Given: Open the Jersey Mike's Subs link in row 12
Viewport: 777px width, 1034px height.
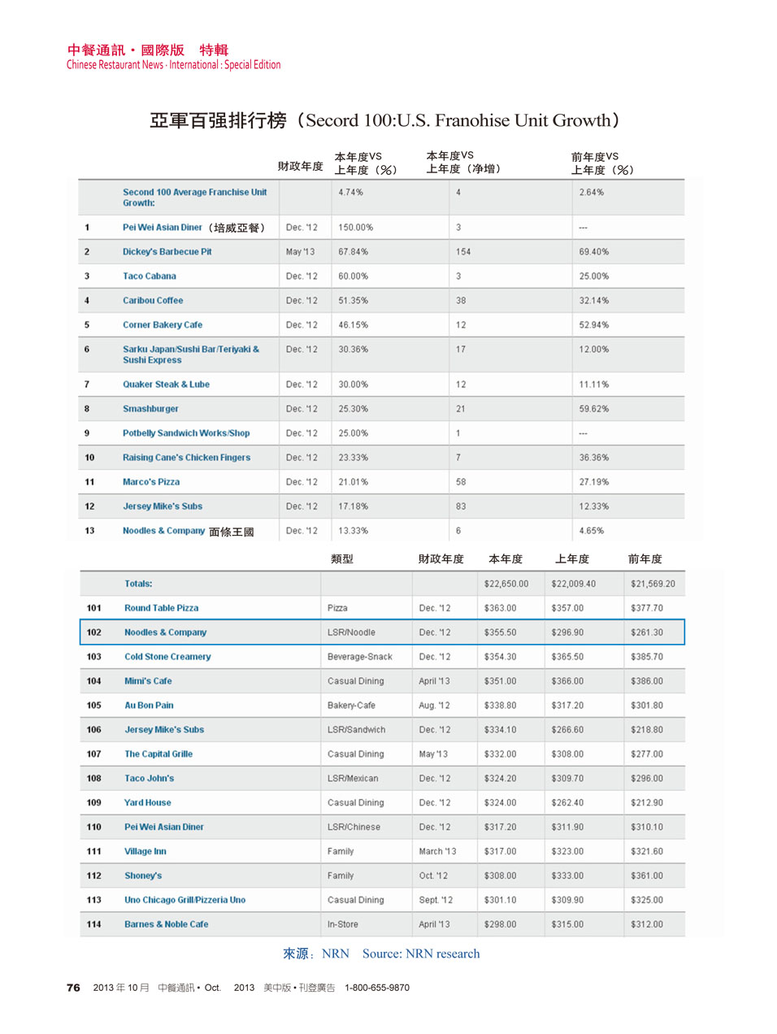Looking at the screenshot, I should pyautogui.click(x=163, y=506).
